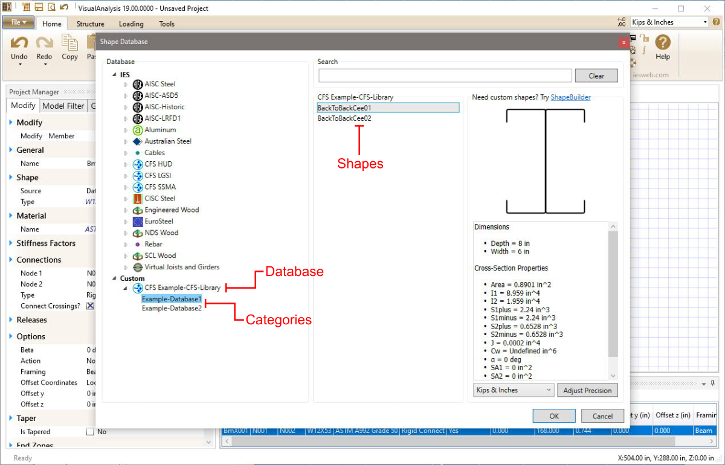Click Cancel in the Shape Database dialog
This screenshot has height=465, width=725.
(x=602, y=416)
